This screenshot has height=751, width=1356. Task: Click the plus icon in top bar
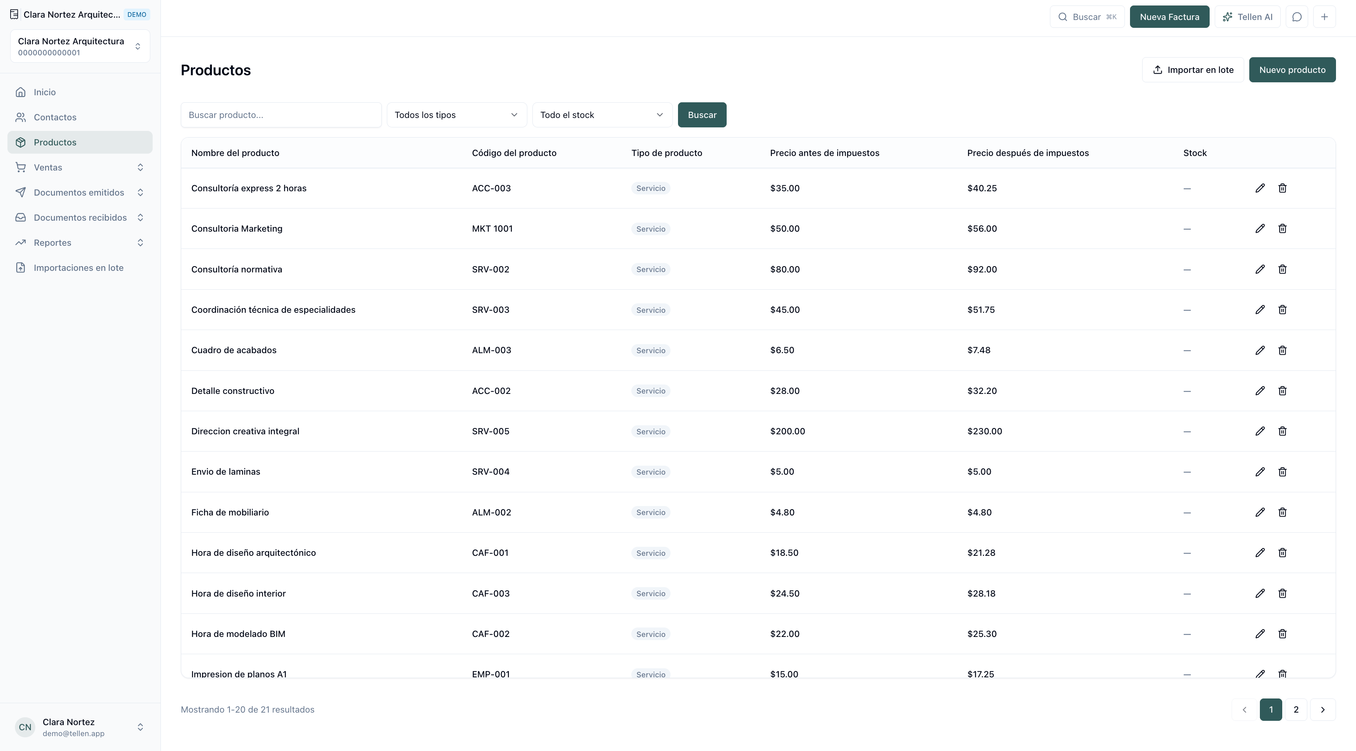coord(1324,17)
